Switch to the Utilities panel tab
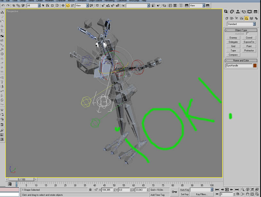The height and width of the screenshot is (197, 261). tap(256, 12)
